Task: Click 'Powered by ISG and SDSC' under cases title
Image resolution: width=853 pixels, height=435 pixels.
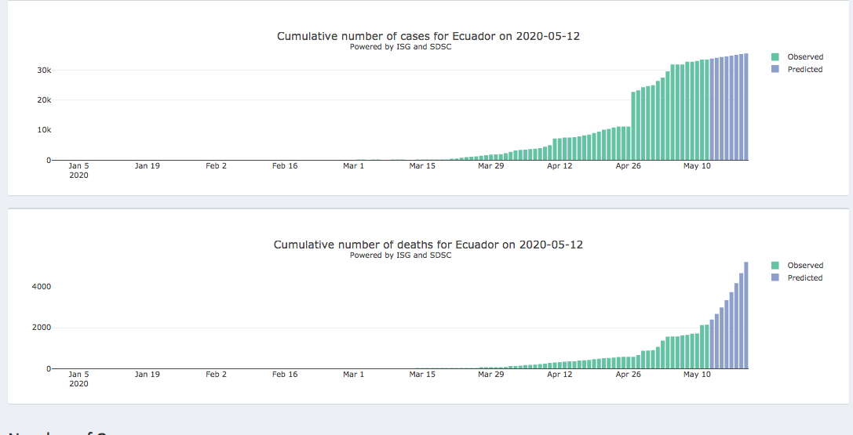Action: (x=400, y=47)
